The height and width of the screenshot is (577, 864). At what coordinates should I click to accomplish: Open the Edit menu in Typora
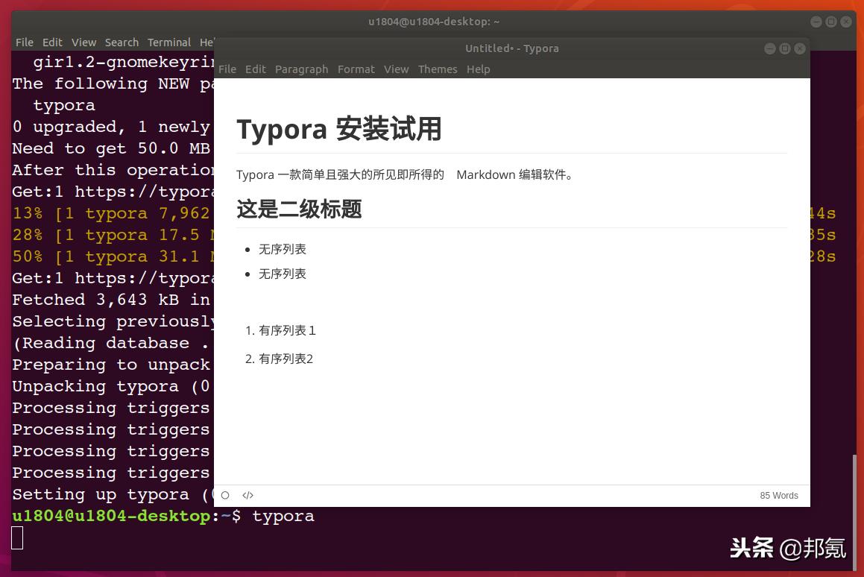click(x=256, y=69)
